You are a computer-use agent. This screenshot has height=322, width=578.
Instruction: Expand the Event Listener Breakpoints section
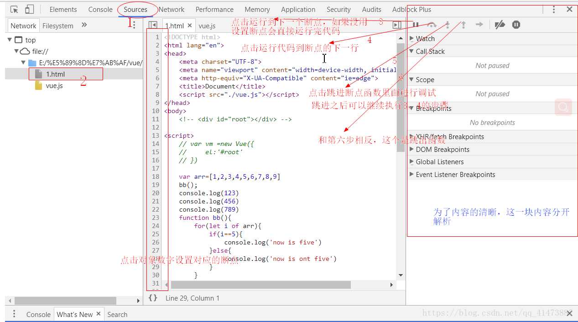411,174
